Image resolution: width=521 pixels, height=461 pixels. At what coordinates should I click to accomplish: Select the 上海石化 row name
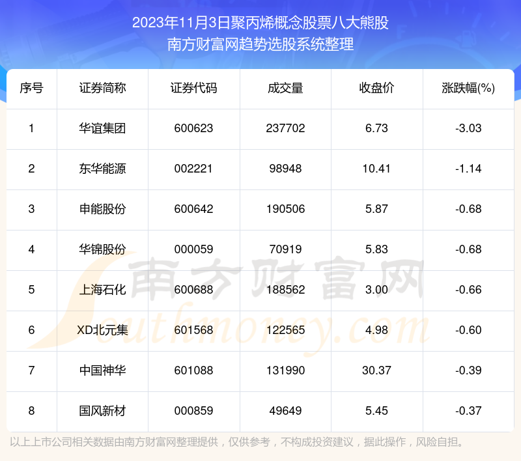[102, 290]
